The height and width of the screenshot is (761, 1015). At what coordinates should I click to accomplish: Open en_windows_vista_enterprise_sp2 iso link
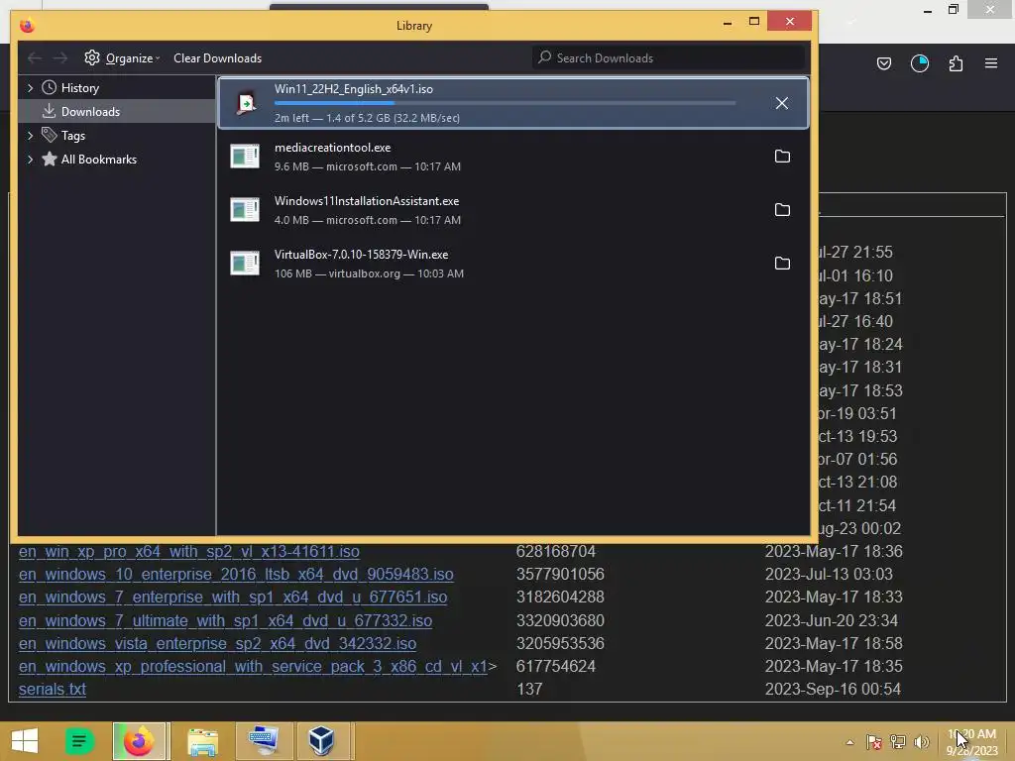coord(217,643)
